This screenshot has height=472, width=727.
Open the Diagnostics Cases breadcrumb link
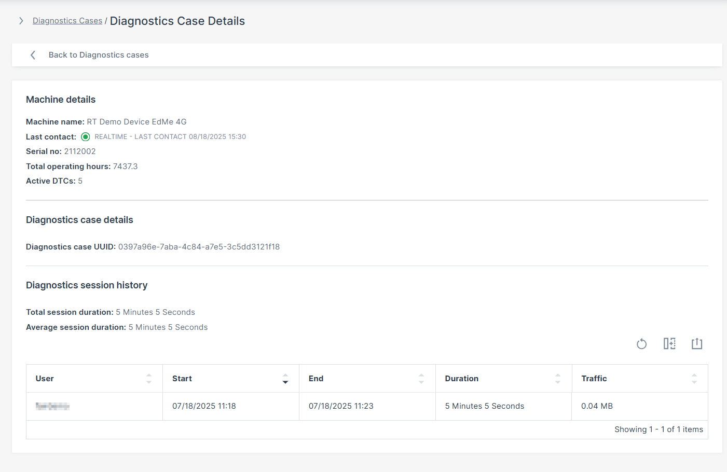tap(67, 21)
